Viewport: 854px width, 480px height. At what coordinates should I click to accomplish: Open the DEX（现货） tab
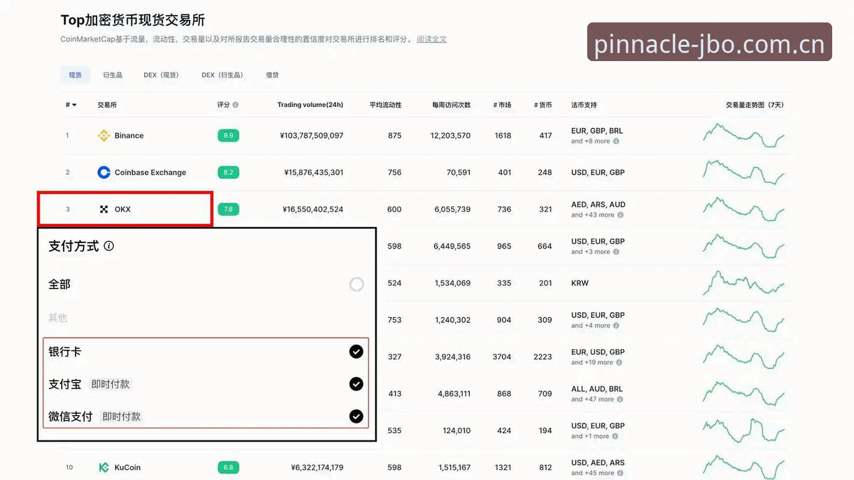click(161, 75)
